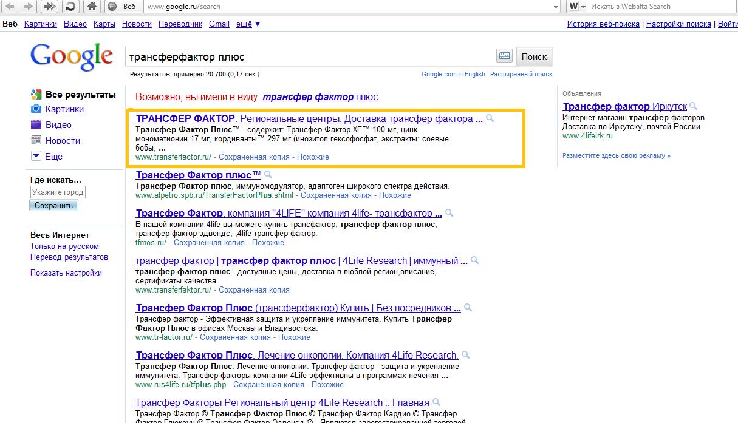
Task: Open Похожие for tfmos.ru result
Action: 268,243
